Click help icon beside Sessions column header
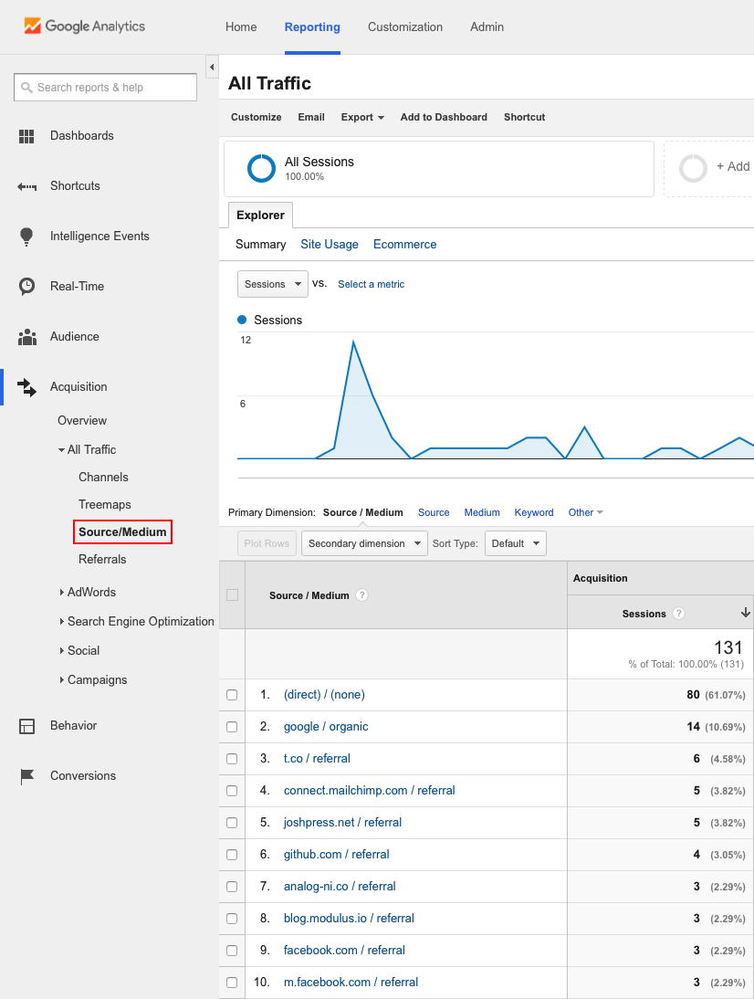This screenshot has width=754, height=999. (x=679, y=614)
